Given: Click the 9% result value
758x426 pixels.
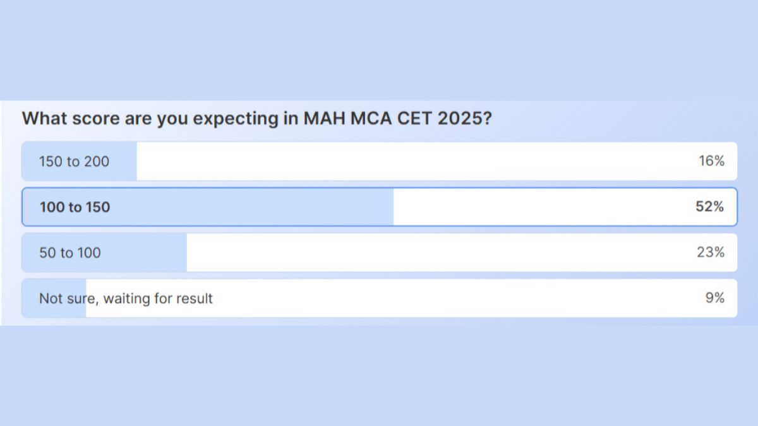Looking at the screenshot, I should [x=714, y=298].
